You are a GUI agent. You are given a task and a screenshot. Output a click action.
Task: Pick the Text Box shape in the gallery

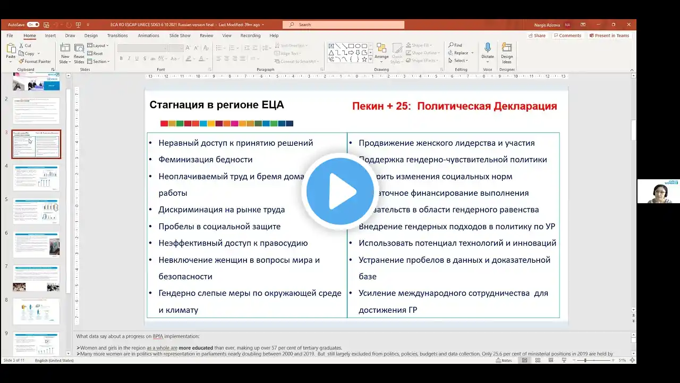pos(331,46)
